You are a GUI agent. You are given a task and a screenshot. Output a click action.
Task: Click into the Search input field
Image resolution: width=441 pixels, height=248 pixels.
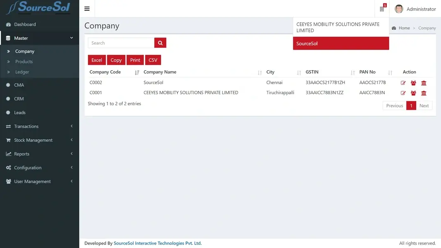[121, 43]
